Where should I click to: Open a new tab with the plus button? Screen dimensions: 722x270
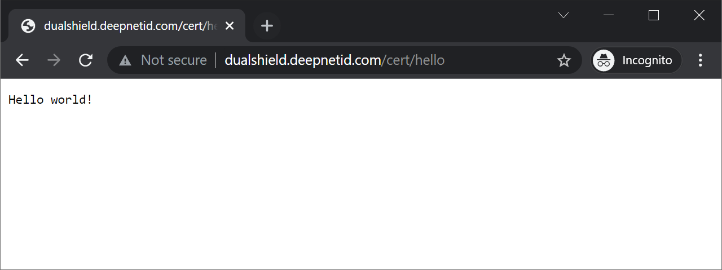coord(267,26)
